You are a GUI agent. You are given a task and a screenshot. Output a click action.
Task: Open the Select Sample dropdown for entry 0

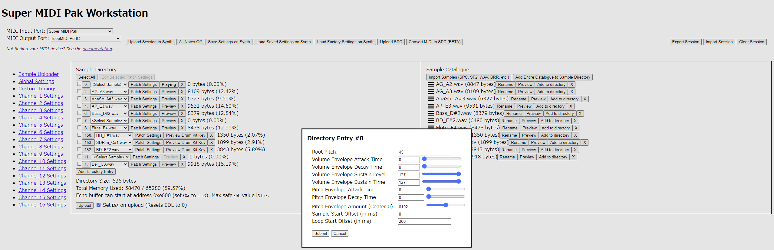click(x=109, y=85)
